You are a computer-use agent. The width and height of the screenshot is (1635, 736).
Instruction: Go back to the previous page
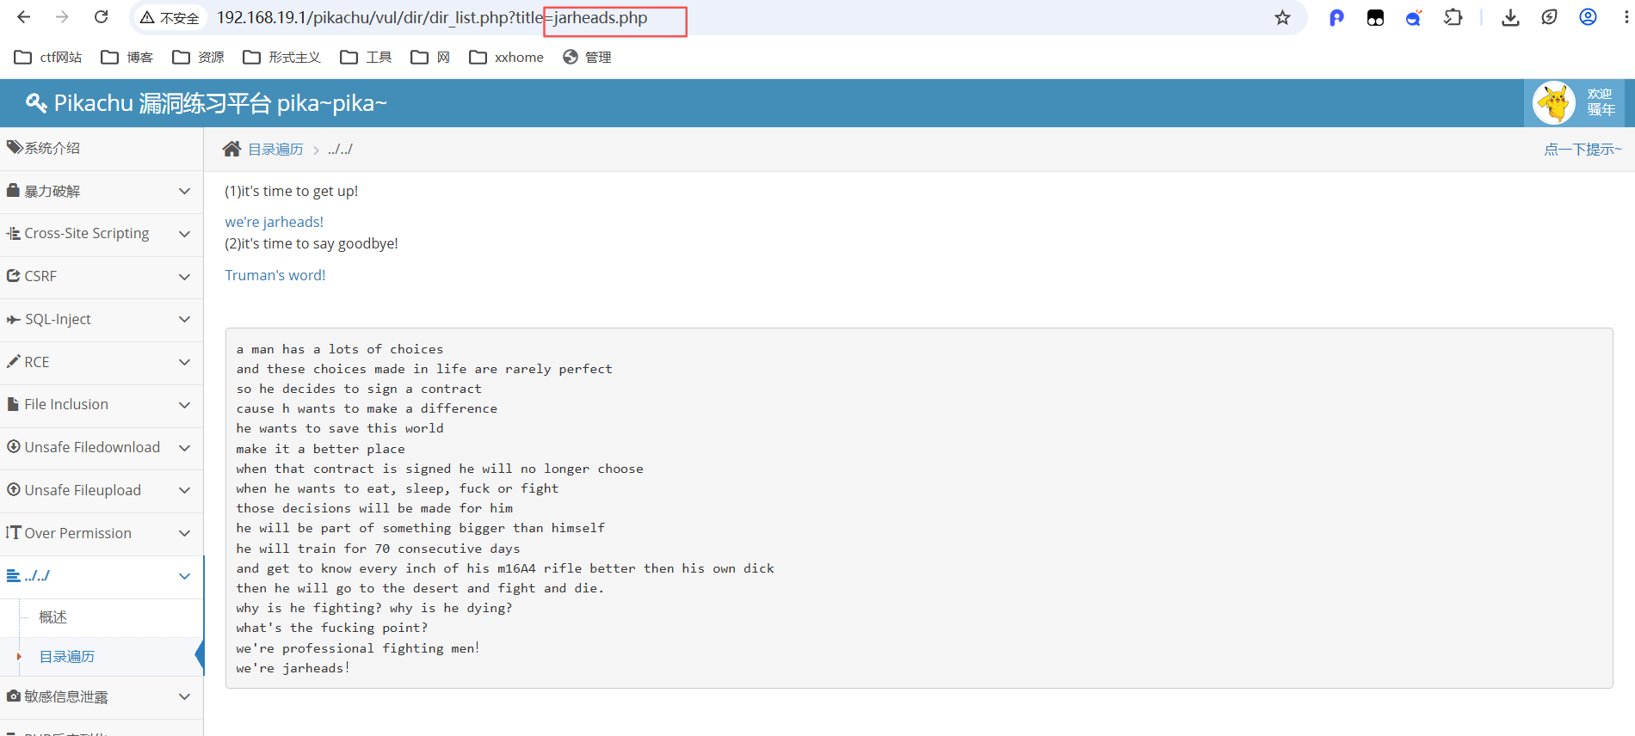[x=23, y=17]
